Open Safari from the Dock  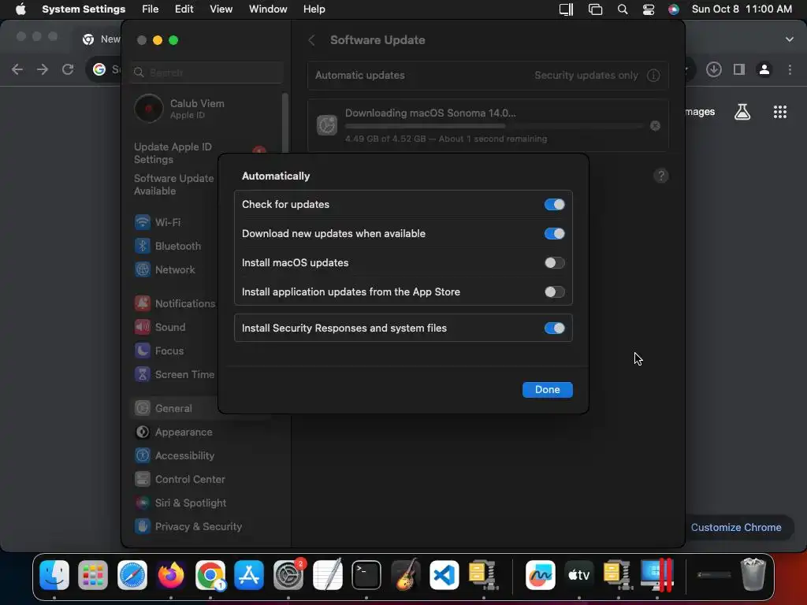coord(132,574)
